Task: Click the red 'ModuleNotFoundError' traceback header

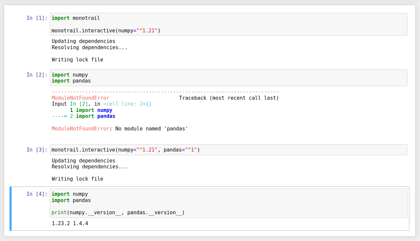Action: tap(81, 98)
